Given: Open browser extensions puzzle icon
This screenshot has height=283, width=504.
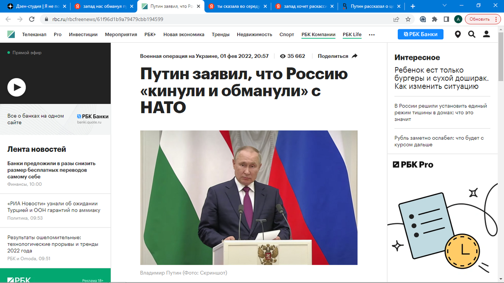Looking at the screenshot, I should (435, 19).
